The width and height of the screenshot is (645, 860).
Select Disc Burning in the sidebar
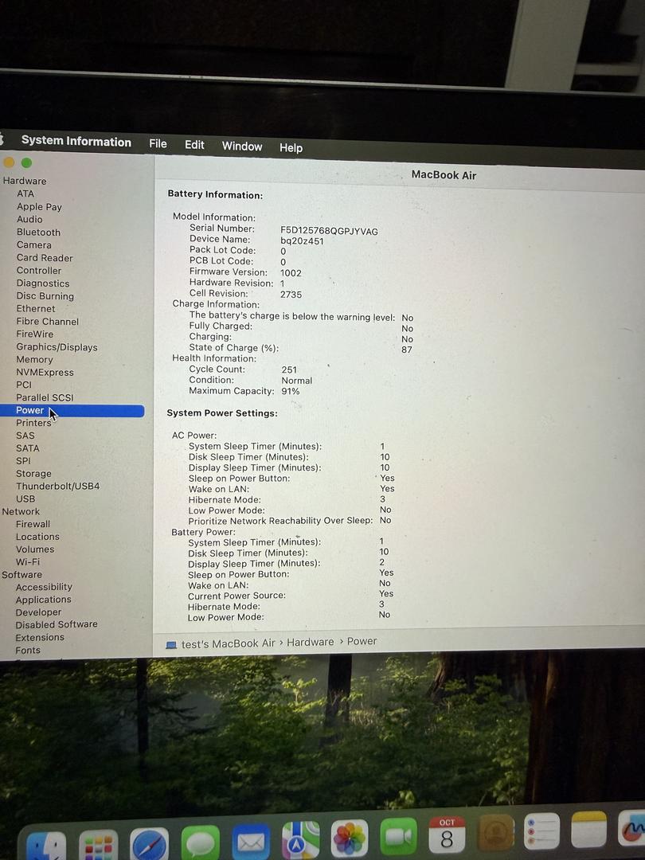45,296
